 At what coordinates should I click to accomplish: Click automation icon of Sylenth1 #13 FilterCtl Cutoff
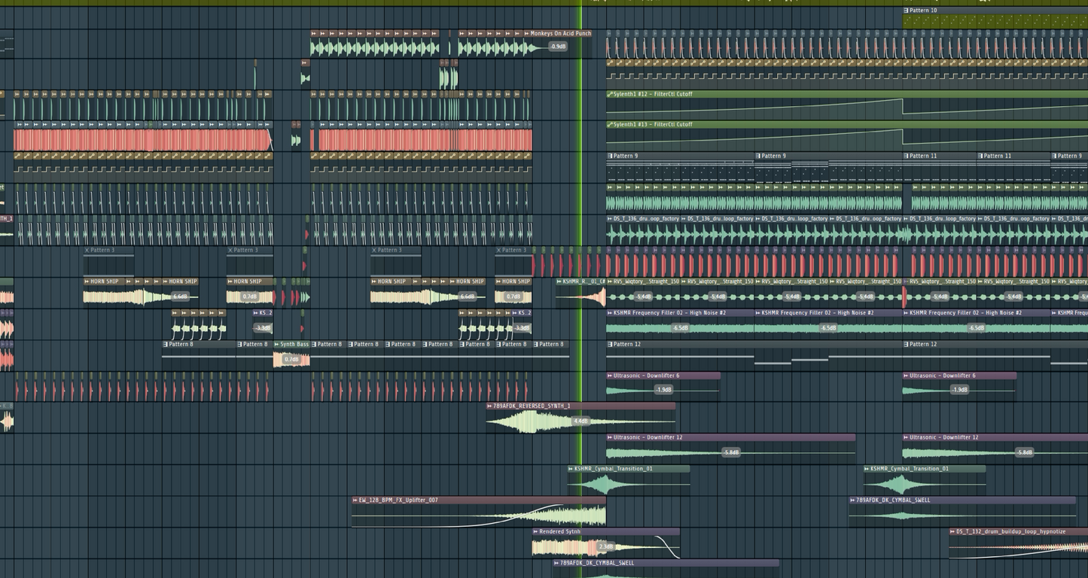(610, 124)
